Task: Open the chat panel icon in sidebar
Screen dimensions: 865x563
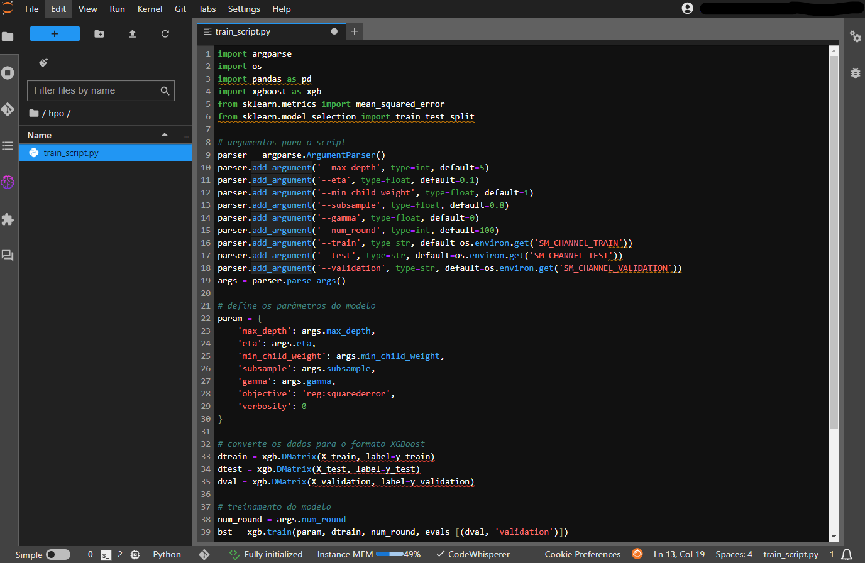Action: coord(8,255)
